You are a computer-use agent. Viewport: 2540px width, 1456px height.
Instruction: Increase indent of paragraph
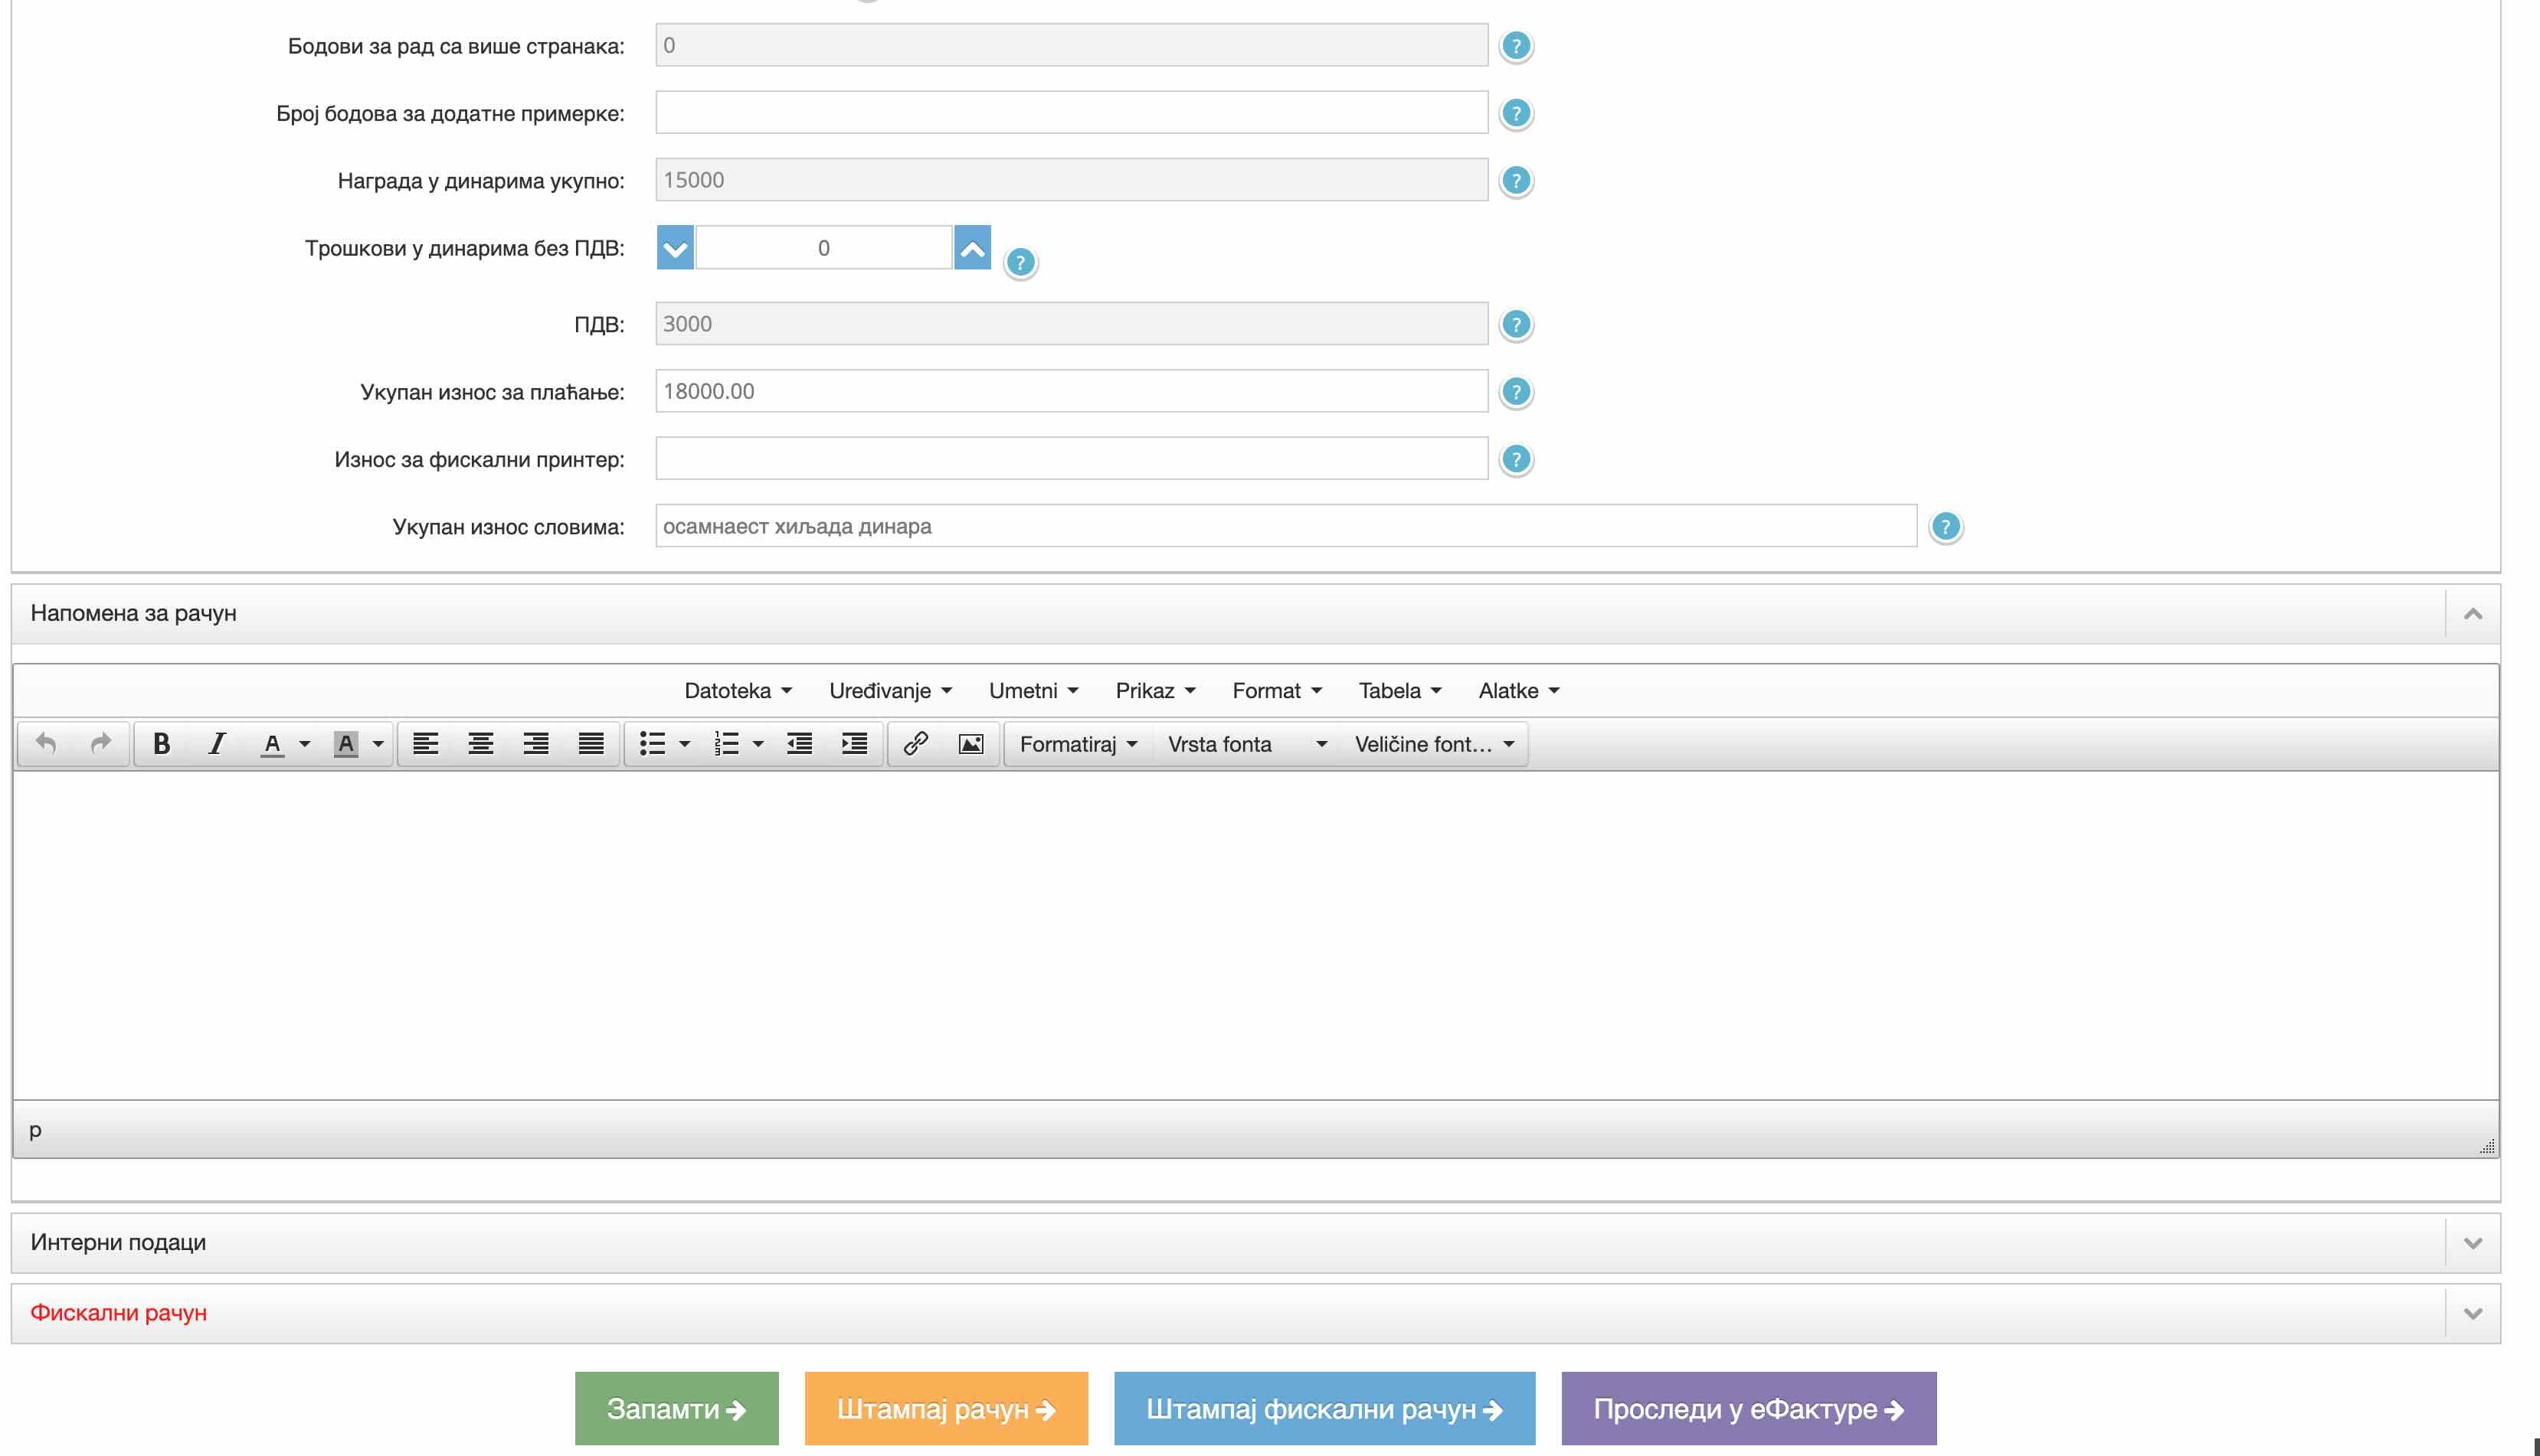pyautogui.click(x=854, y=744)
